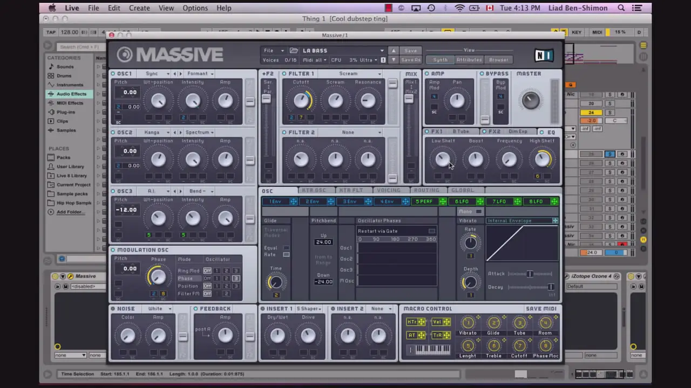Enable Restart via Gate checkbox
The height and width of the screenshot is (388, 691).
pyautogui.click(x=431, y=231)
